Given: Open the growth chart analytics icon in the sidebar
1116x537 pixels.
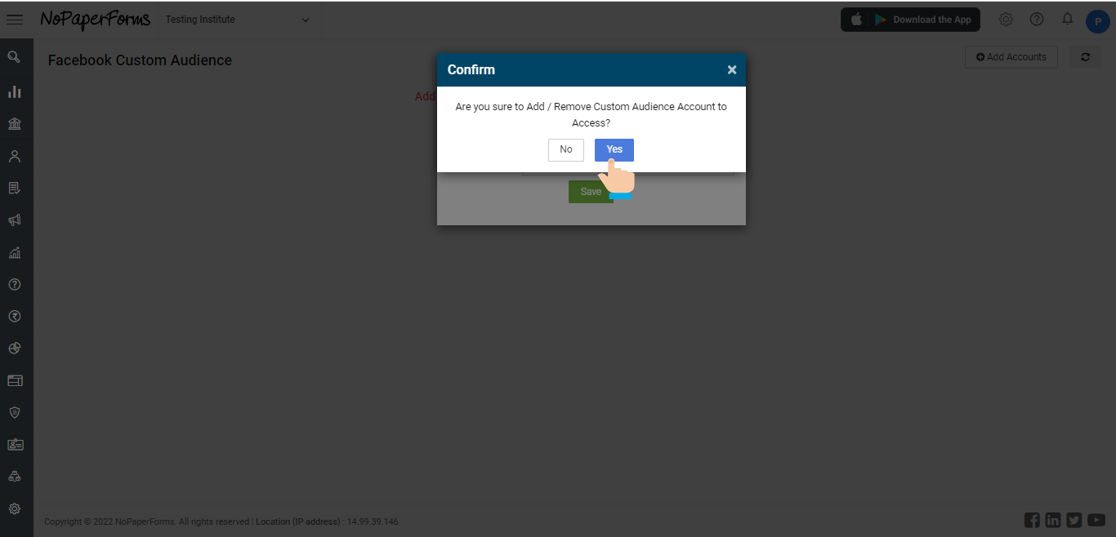Looking at the screenshot, I should pos(14,252).
